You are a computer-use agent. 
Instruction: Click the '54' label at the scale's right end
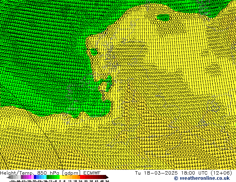pyautogui.click(x=107, y=181)
